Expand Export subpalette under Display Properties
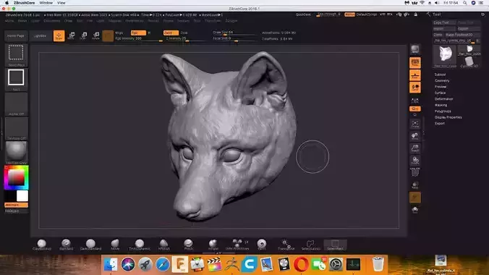This screenshot has height=275, width=489. pyautogui.click(x=440, y=123)
